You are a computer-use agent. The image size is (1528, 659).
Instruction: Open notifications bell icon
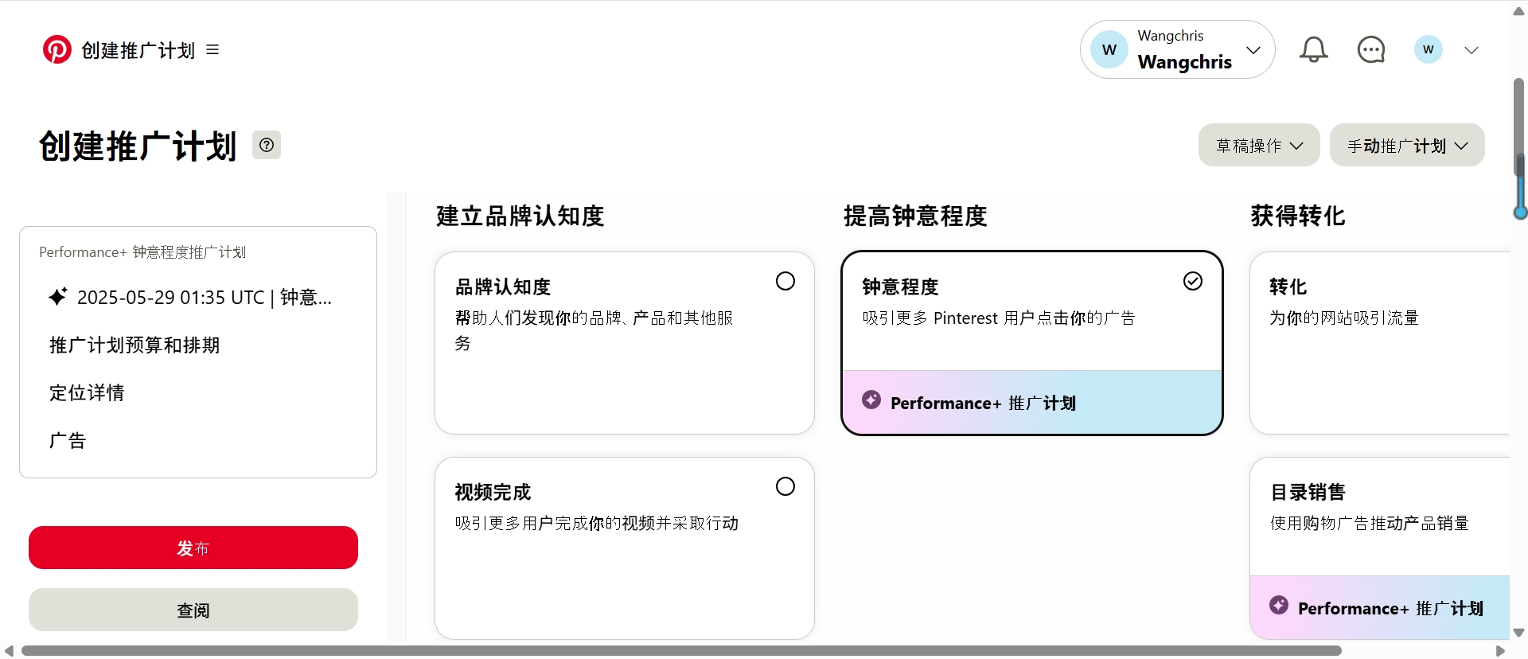(x=1313, y=49)
